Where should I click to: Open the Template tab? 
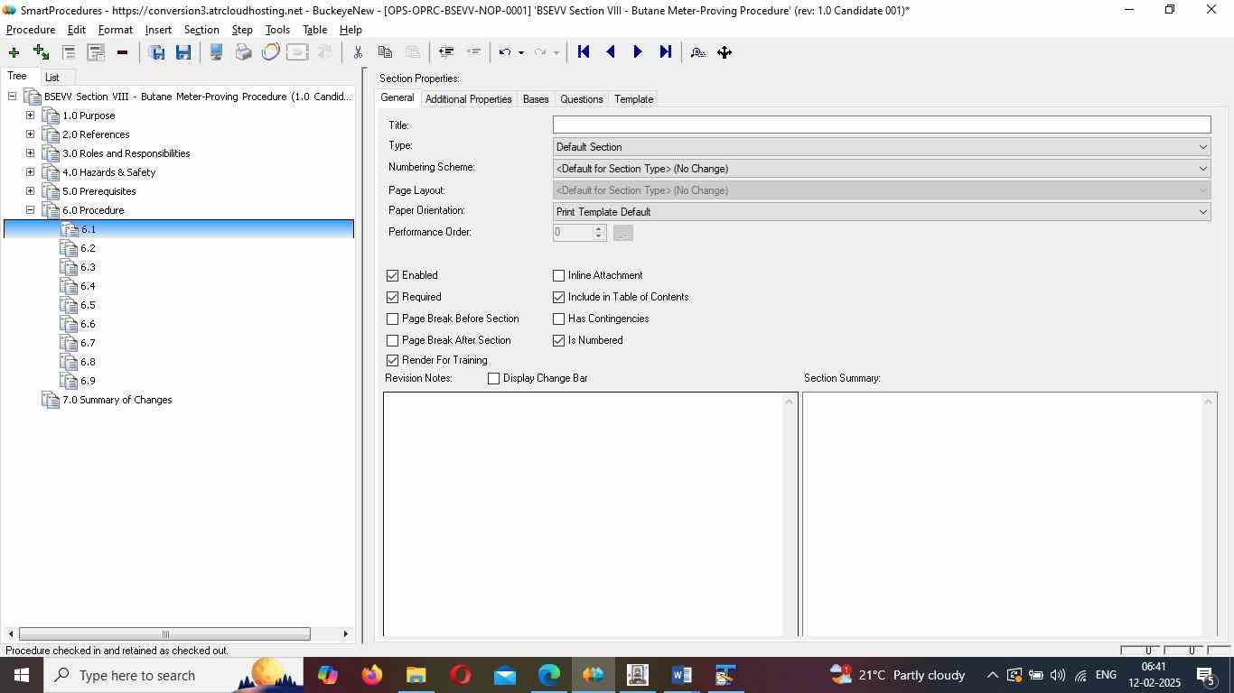(x=633, y=99)
